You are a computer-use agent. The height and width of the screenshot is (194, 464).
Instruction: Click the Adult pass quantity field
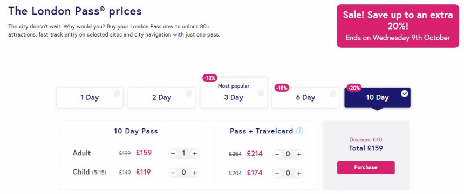[184, 153]
